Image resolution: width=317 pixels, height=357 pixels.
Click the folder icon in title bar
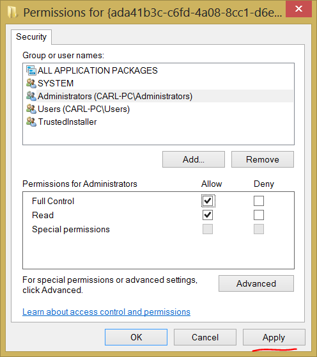(x=12, y=12)
